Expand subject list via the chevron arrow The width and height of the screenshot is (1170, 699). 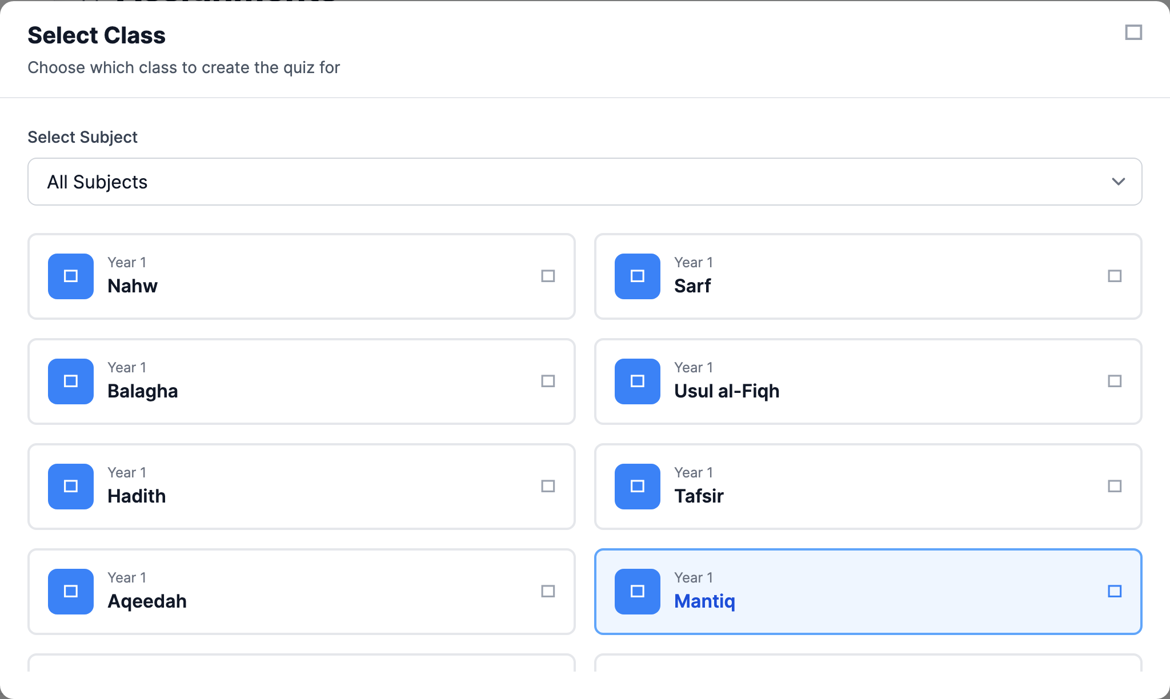tap(1118, 182)
